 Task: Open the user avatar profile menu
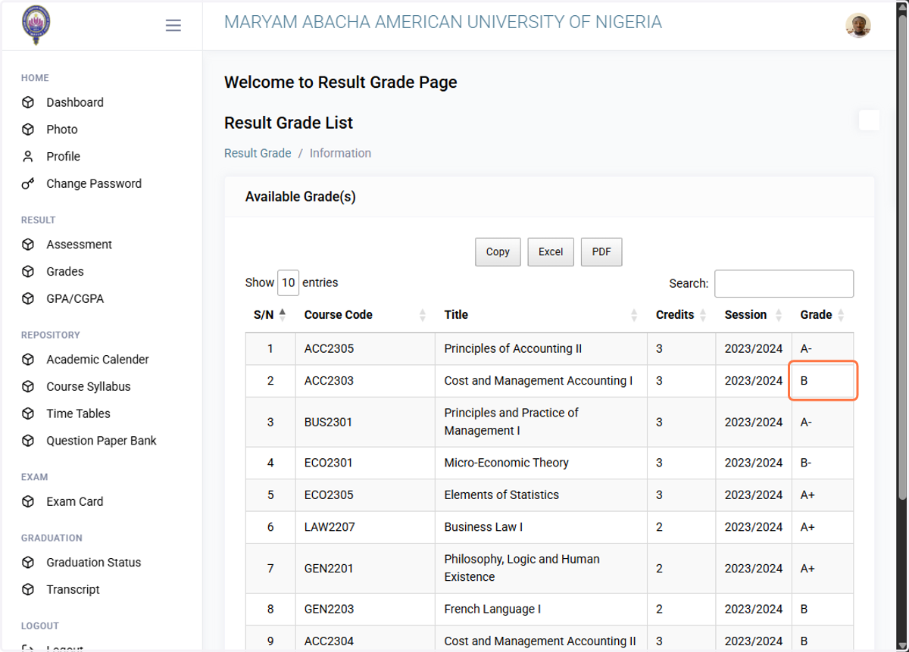(858, 26)
